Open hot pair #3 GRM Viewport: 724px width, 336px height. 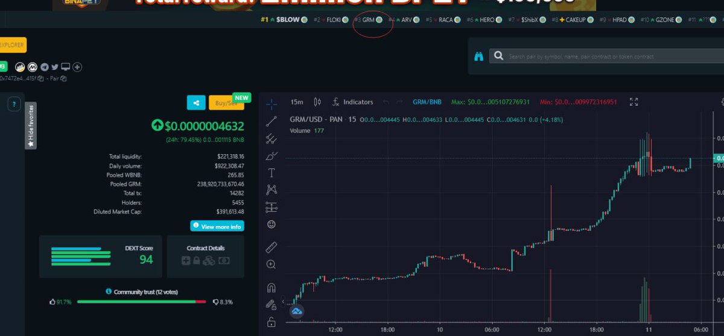[368, 20]
